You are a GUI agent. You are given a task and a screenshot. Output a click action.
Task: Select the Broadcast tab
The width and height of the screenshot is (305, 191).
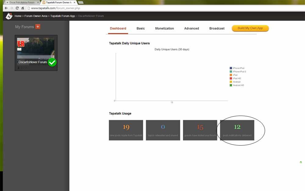[217, 28]
